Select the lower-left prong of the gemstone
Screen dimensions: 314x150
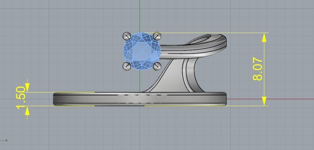(127, 66)
